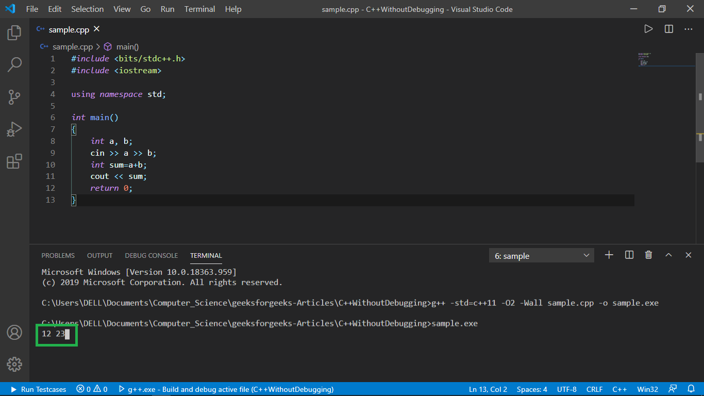Open the Go menu
Screen dimensions: 704x396
click(x=146, y=9)
